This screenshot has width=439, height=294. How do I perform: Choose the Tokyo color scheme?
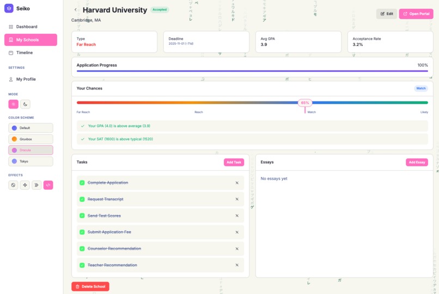click(31, 161)
